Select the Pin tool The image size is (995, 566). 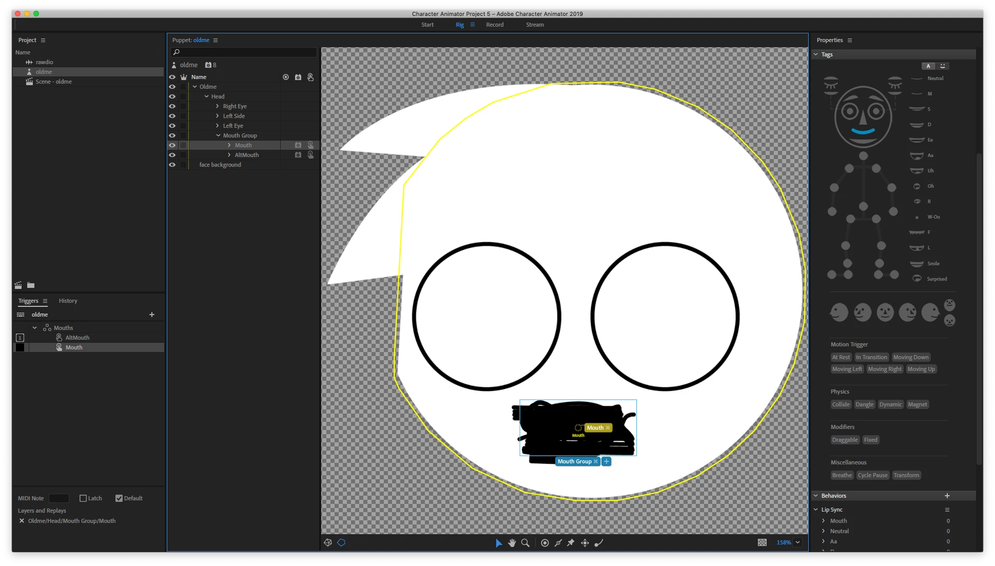coord(571,543)
